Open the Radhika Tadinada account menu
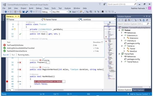The width and height of the screenshot is (153, 97). point(139,8)
